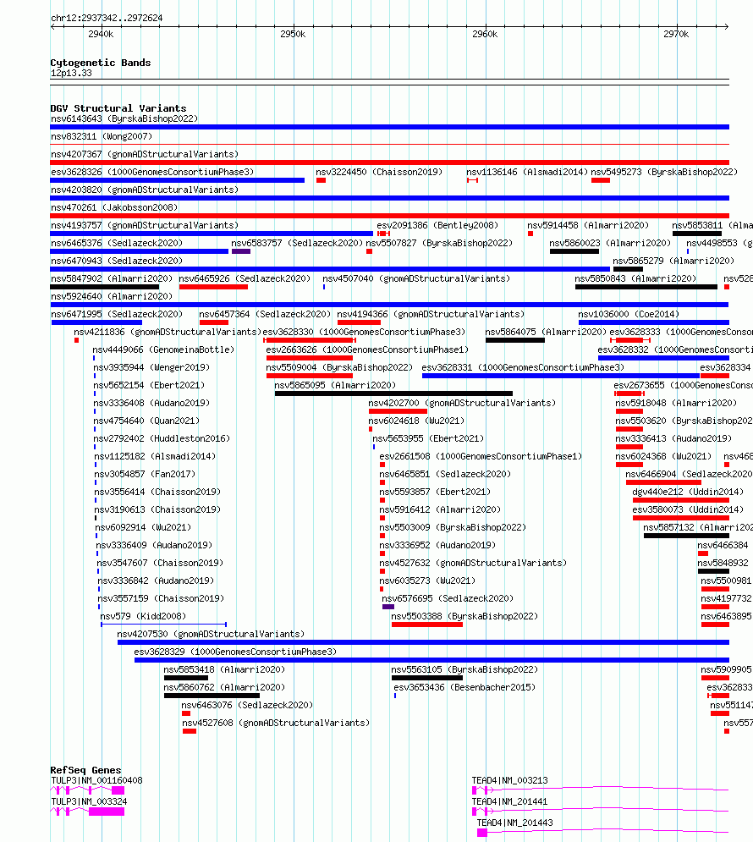Click the red esv2663626 variant bar
The width and height of the screenshot is (753, 842).
[310, 358]
